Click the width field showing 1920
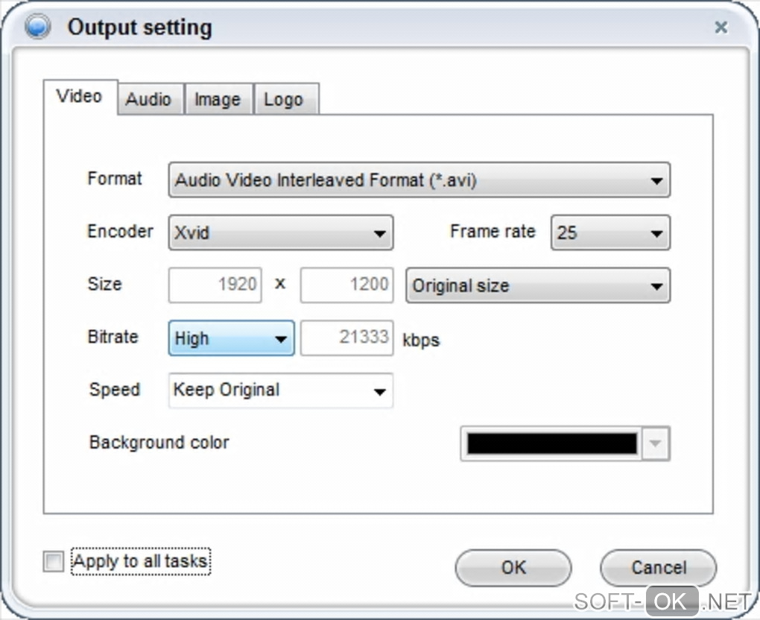Image resolution: width=760 pixels, height=620 pixels. coord(215,285)
